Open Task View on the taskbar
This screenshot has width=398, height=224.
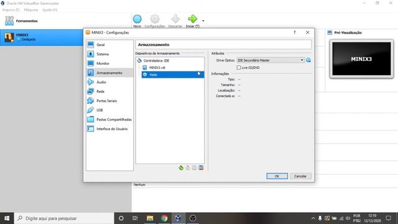[135, 218]
